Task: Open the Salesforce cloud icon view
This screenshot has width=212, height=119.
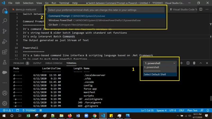Action: [x=5, y=72]
